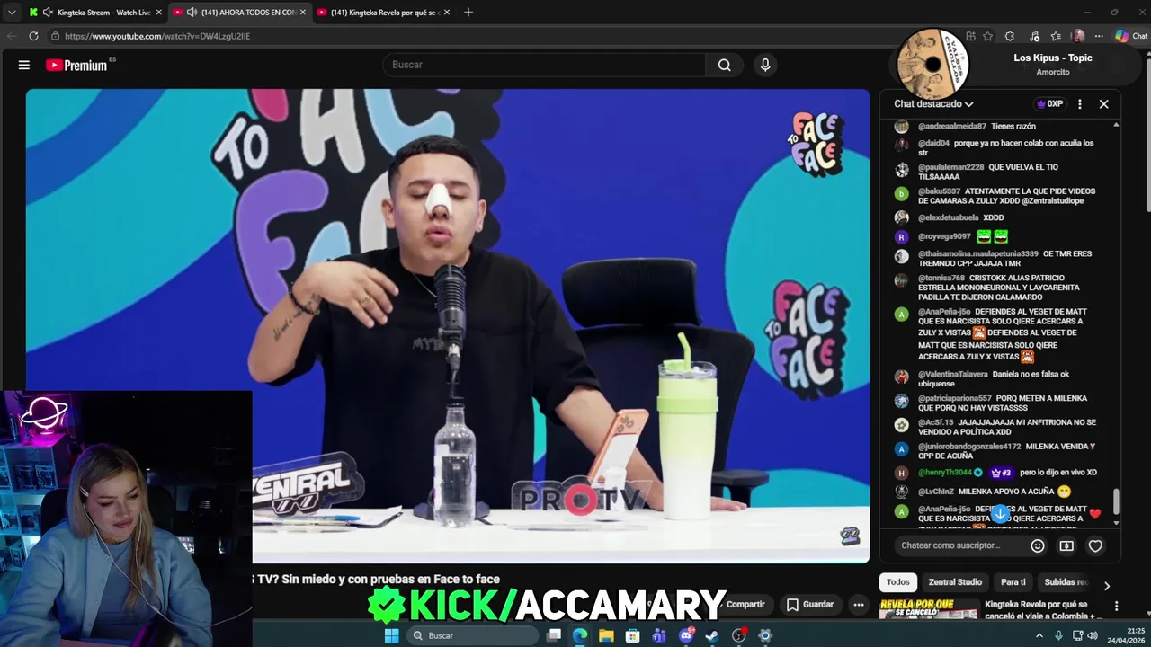Select the Zentral Studio filter chip
This screenshot has height=647, width=1151.
tap(955, 582)
